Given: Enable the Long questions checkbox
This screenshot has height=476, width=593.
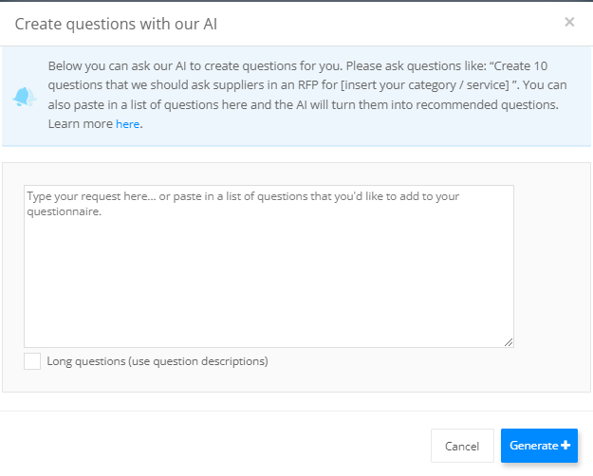Looking at the screenshot, I should pyautogui.click(x=32, y=361).
